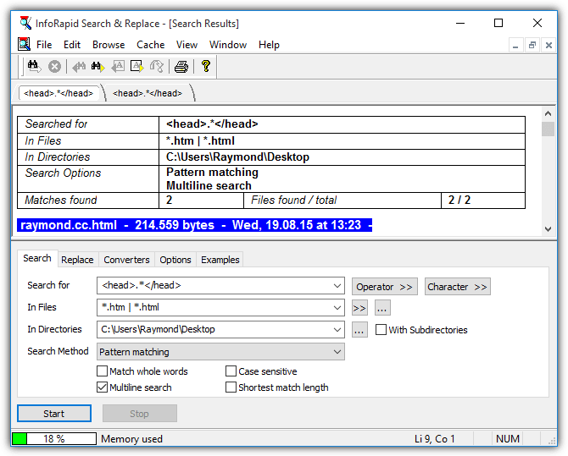Click results scrollbar up arrow
568x456 pixels.
548,113
